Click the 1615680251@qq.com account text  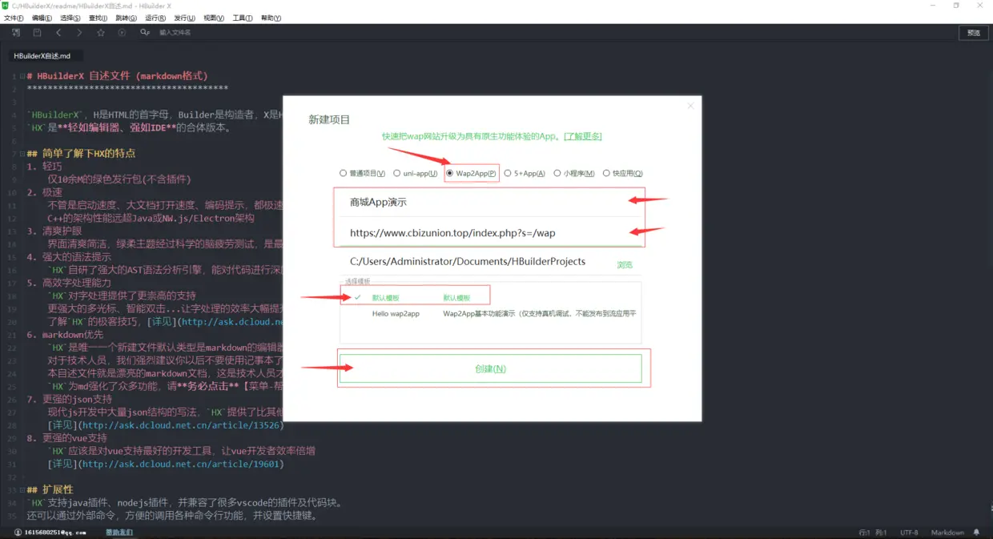(54, 533)
